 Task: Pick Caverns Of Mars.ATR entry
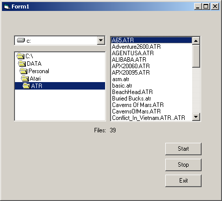tap(138, 105)
